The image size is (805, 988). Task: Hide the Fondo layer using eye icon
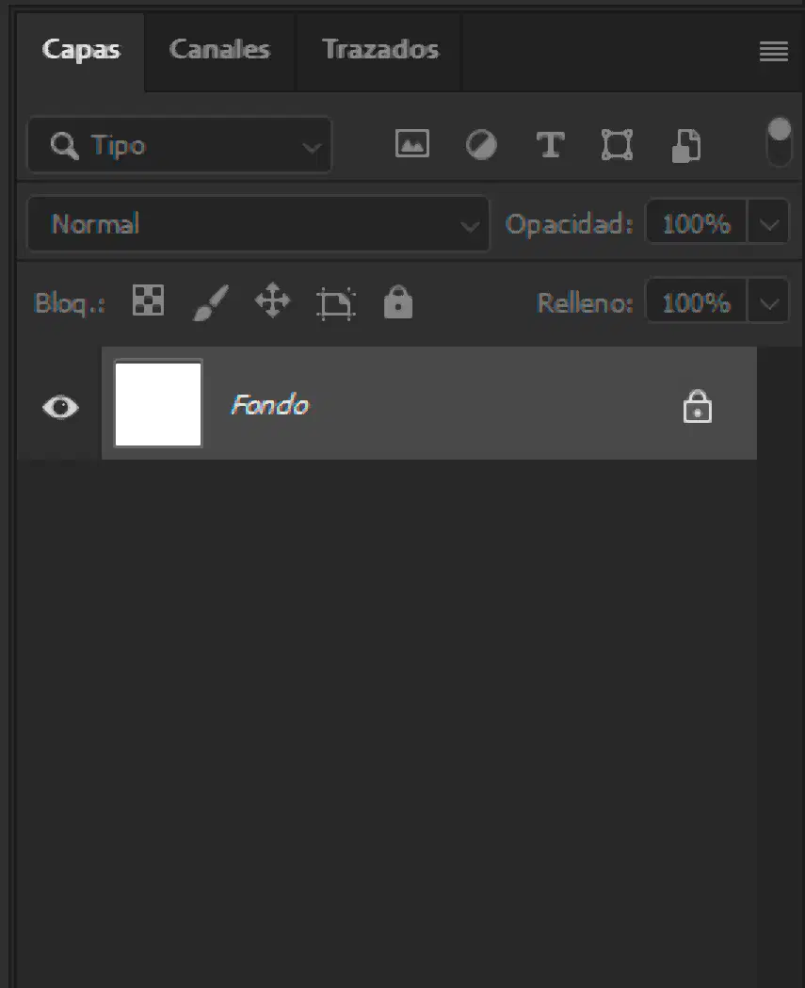click(60, 407)
